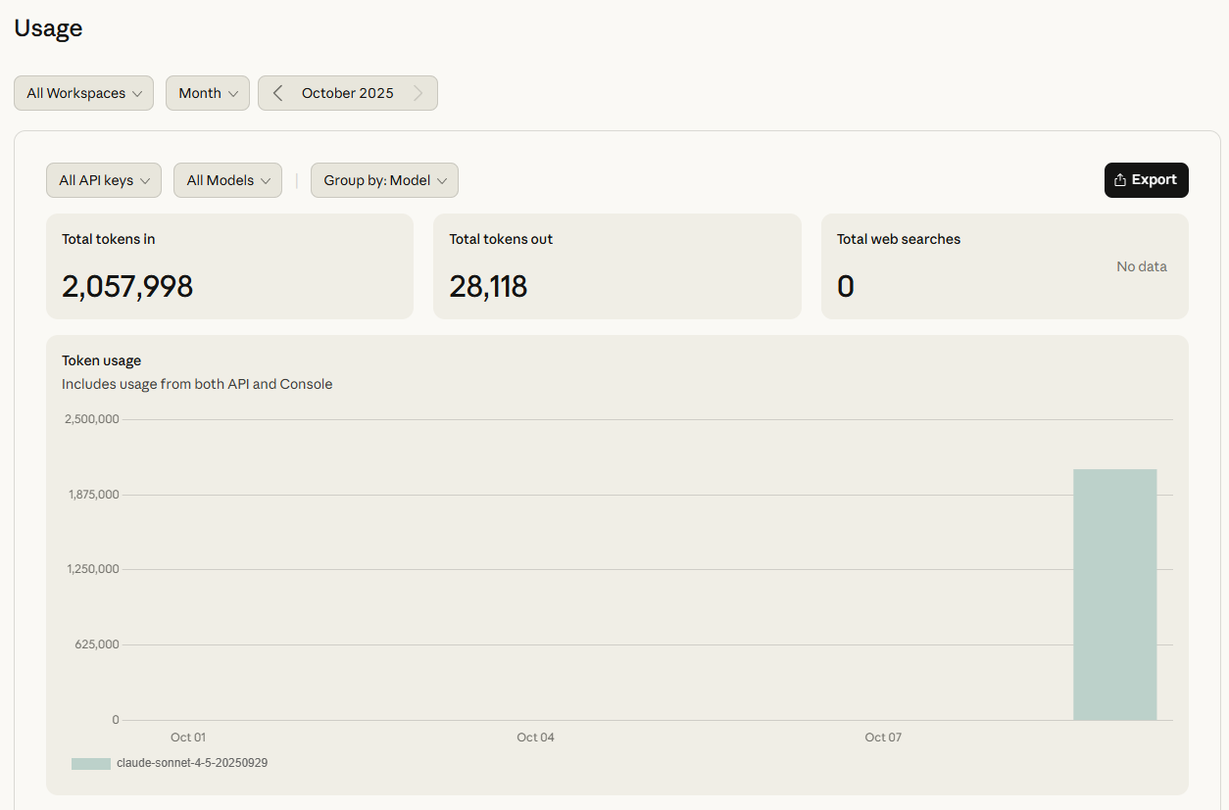Click the Total web searches card
Screen dimensions: 1229x810
click(1004, 266)
